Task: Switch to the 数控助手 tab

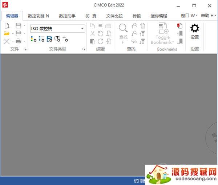Action: click(67, 16)
